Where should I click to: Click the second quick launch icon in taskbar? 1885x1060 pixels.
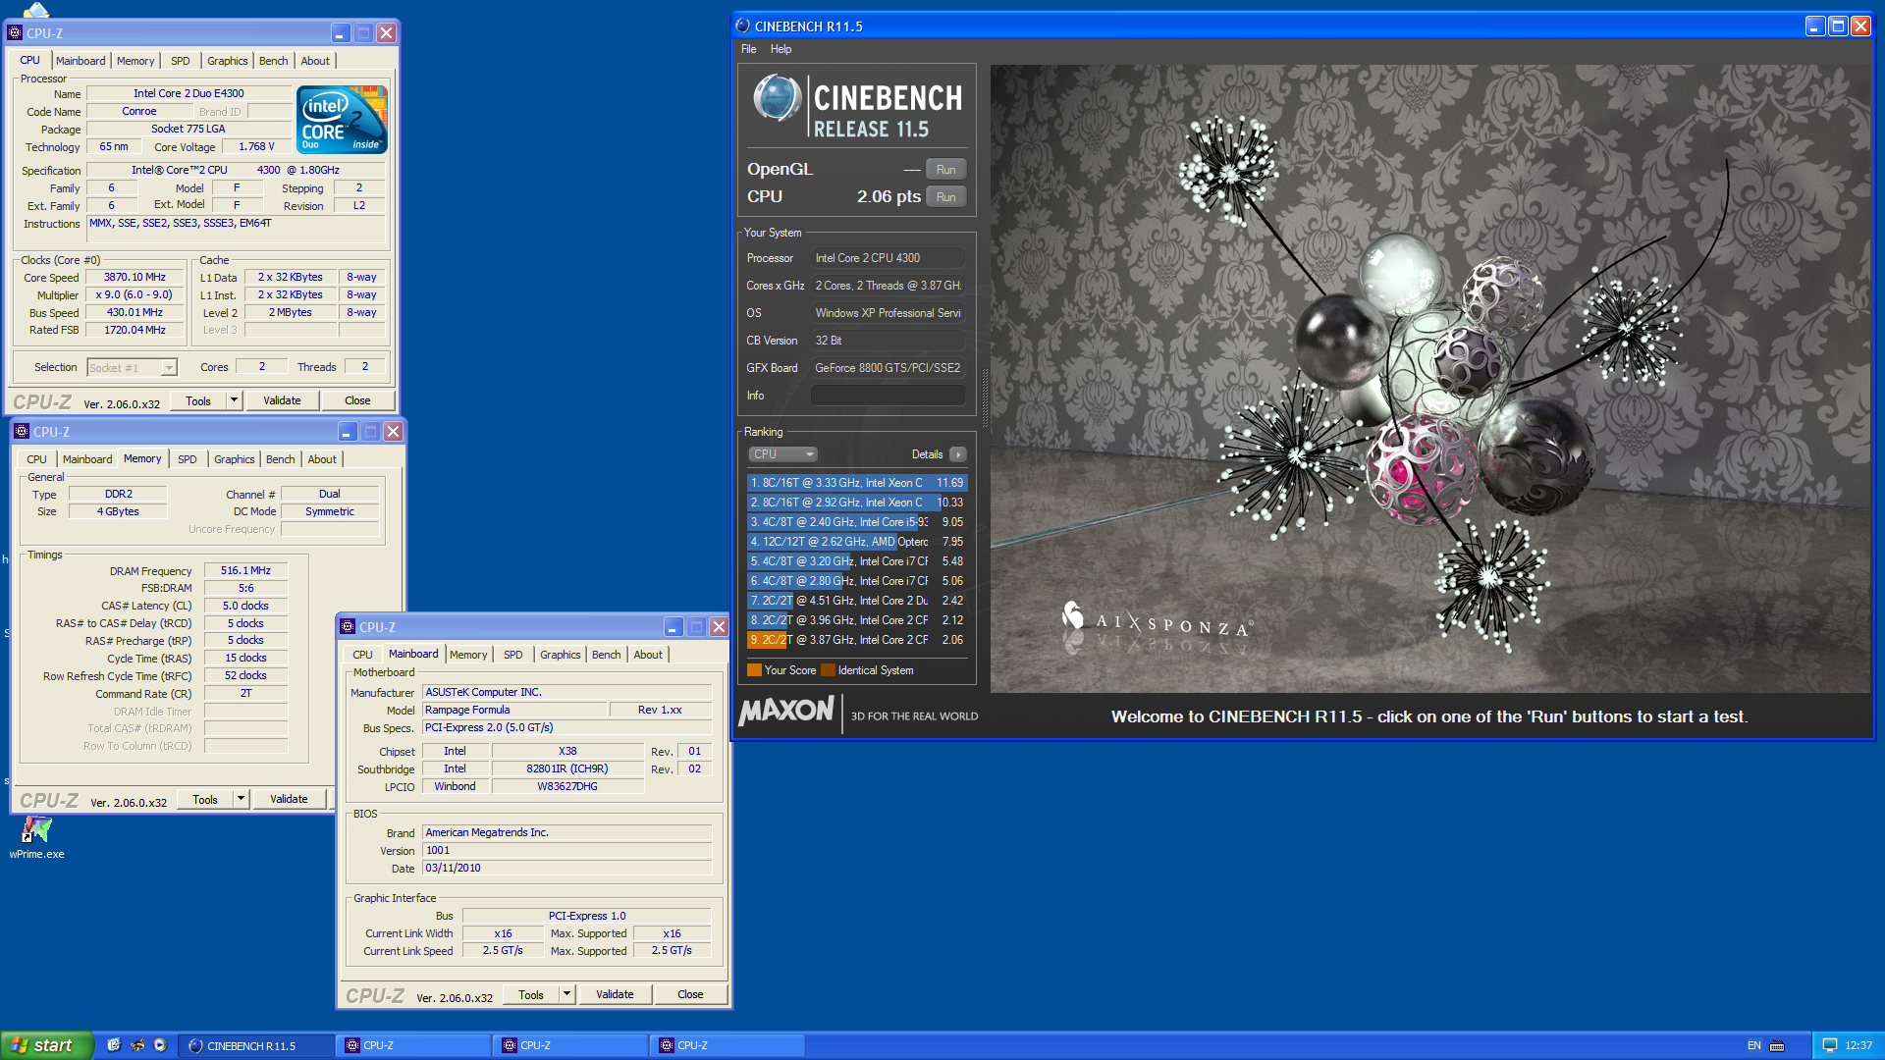pyautogui.click(x=137, y=1045)
